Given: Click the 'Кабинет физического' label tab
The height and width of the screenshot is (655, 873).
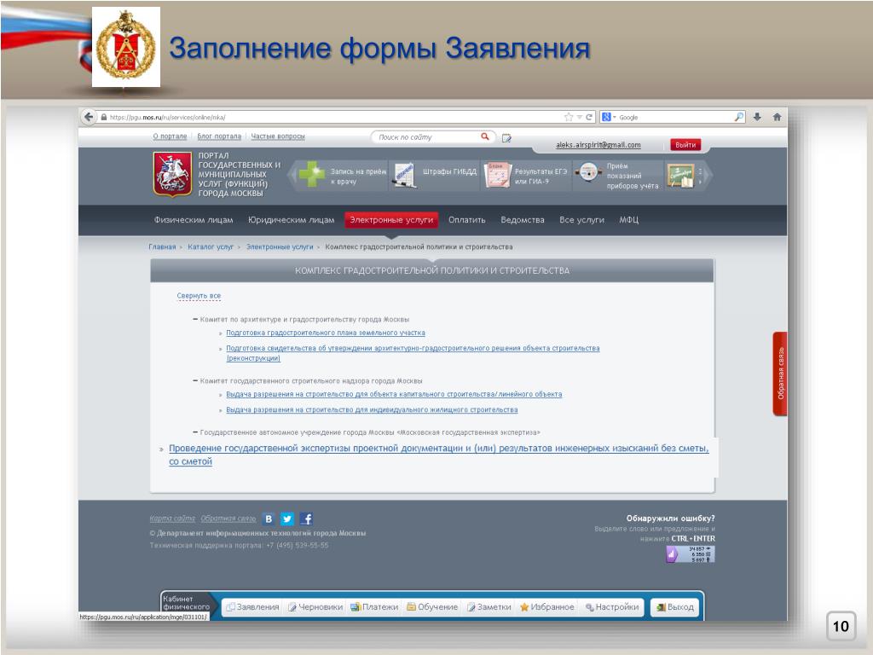Looking at the screenshot, I should point(186,603).
